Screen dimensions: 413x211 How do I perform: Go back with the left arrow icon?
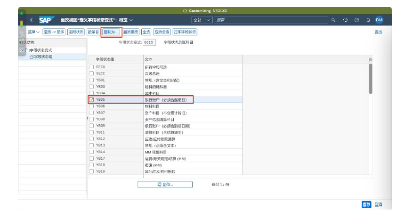pyautogui.click(x=31, y=20)
